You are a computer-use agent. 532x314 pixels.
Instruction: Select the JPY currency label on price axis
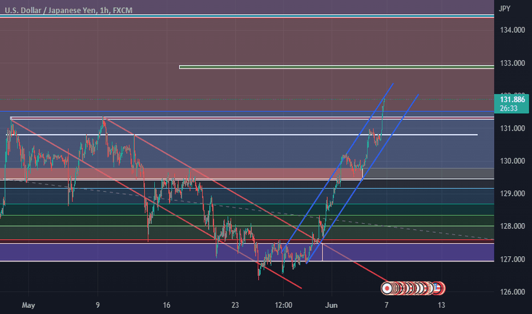click(504, 9)
